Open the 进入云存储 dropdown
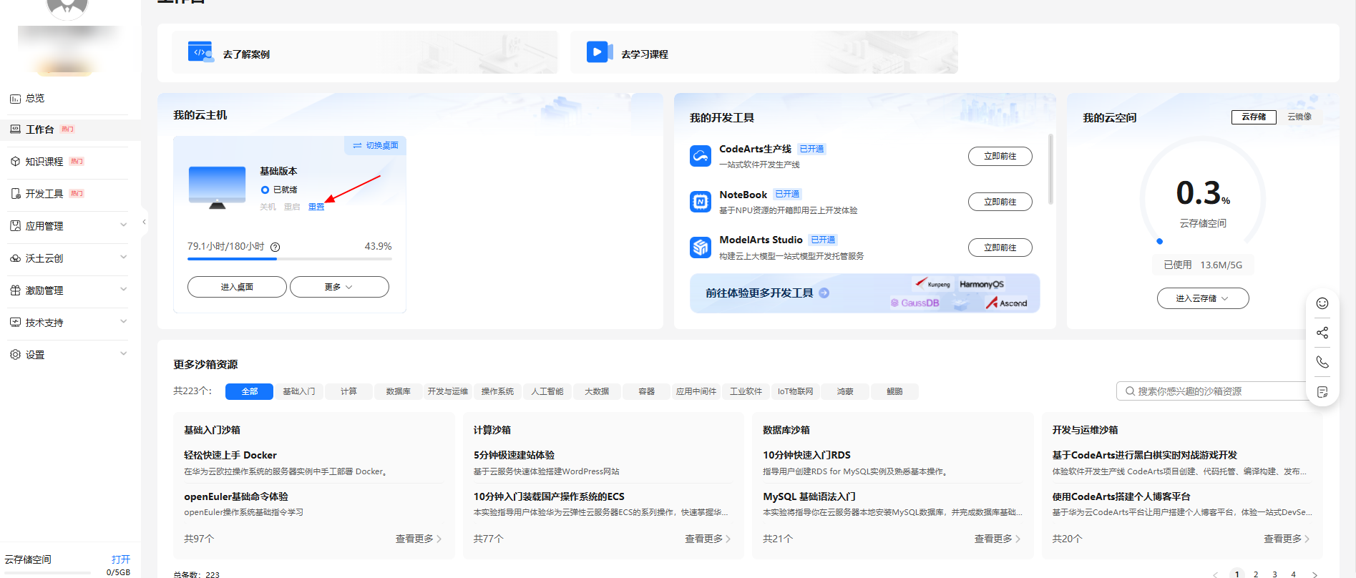This screenshot has width=1356, height=578. (1203, 298)
